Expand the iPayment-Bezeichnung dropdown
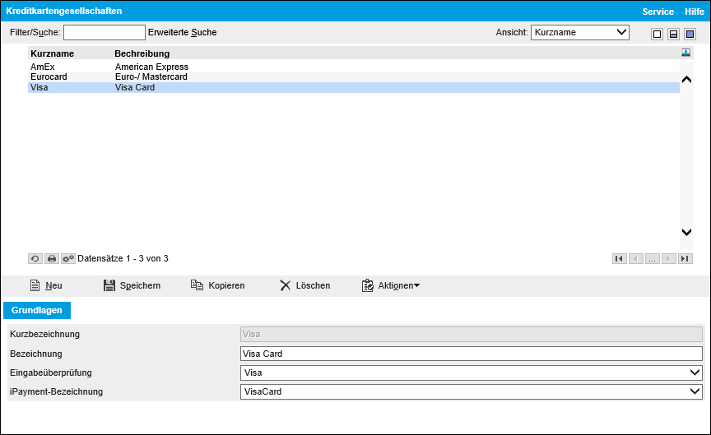This screenshot has width=711, height=435. 471,391
